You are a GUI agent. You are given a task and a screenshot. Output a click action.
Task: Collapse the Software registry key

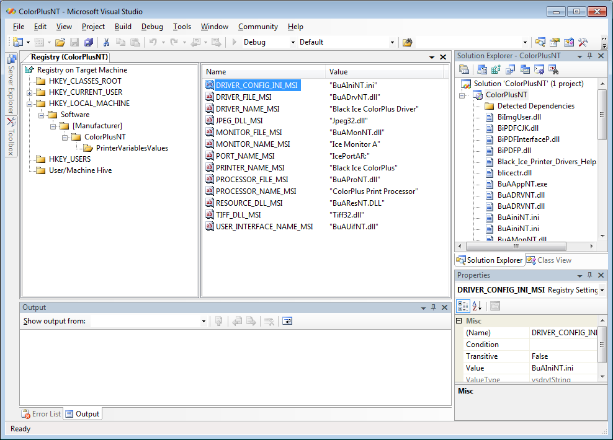pos(41,115)
